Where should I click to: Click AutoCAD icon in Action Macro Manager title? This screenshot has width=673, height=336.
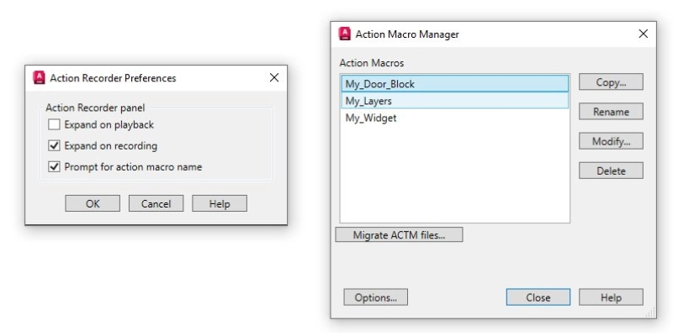point(344,34)
